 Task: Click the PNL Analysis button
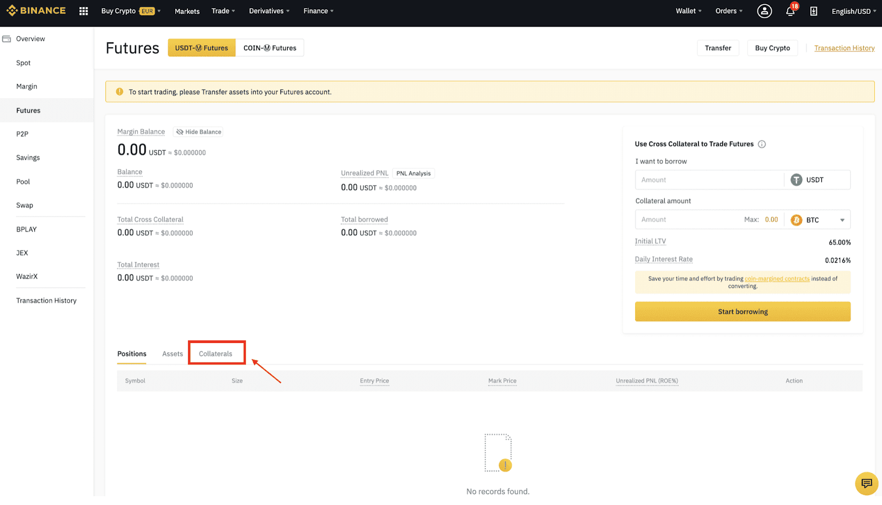click(413, 173)
